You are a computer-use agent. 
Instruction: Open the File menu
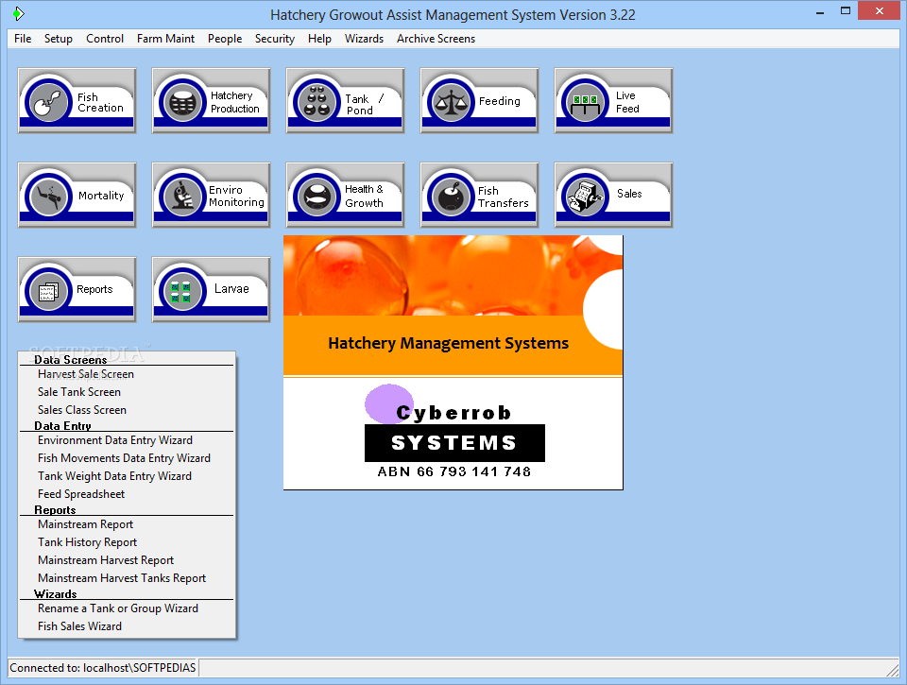(23, 39)
